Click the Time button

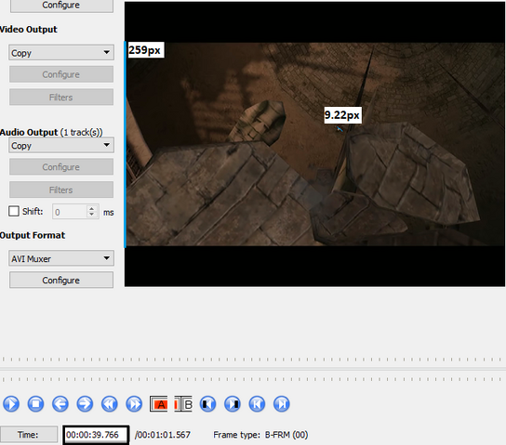click(29, 435)
